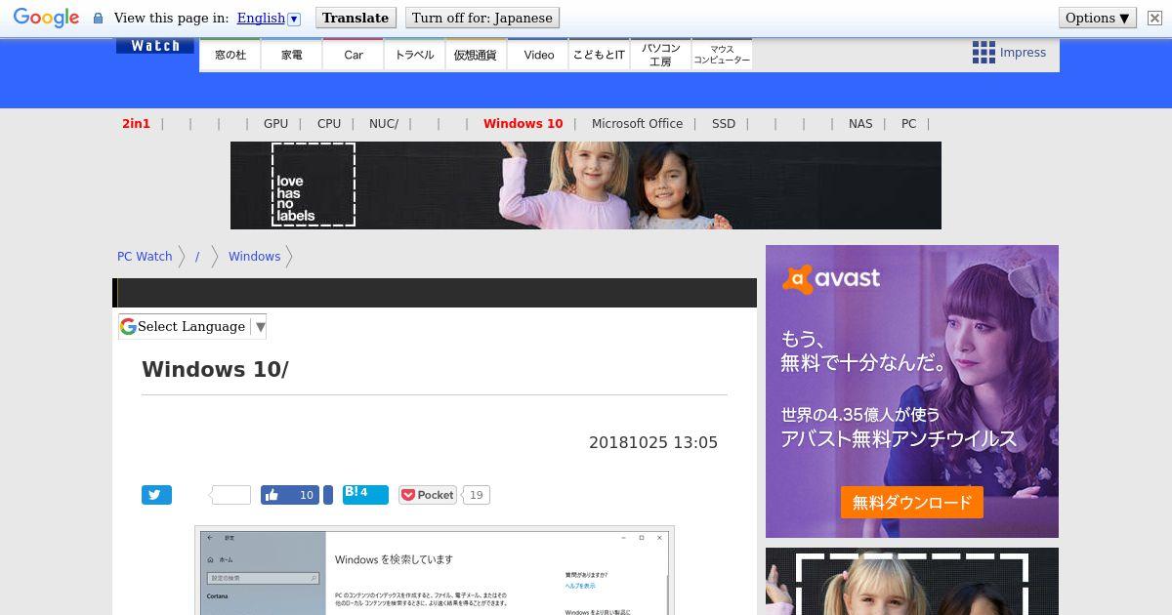The width and height of the screenshot is (1172, 615).
Task: Open the トラベル site tab
Action: (414, 55)
